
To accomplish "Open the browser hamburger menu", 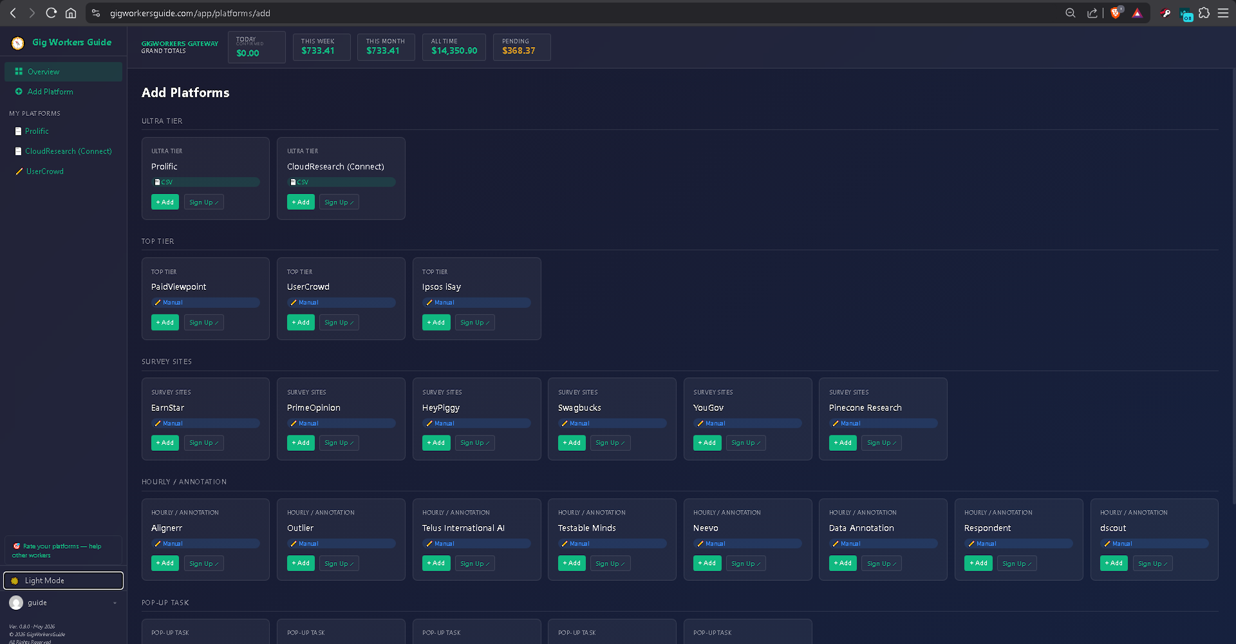I will point(1223,13).
